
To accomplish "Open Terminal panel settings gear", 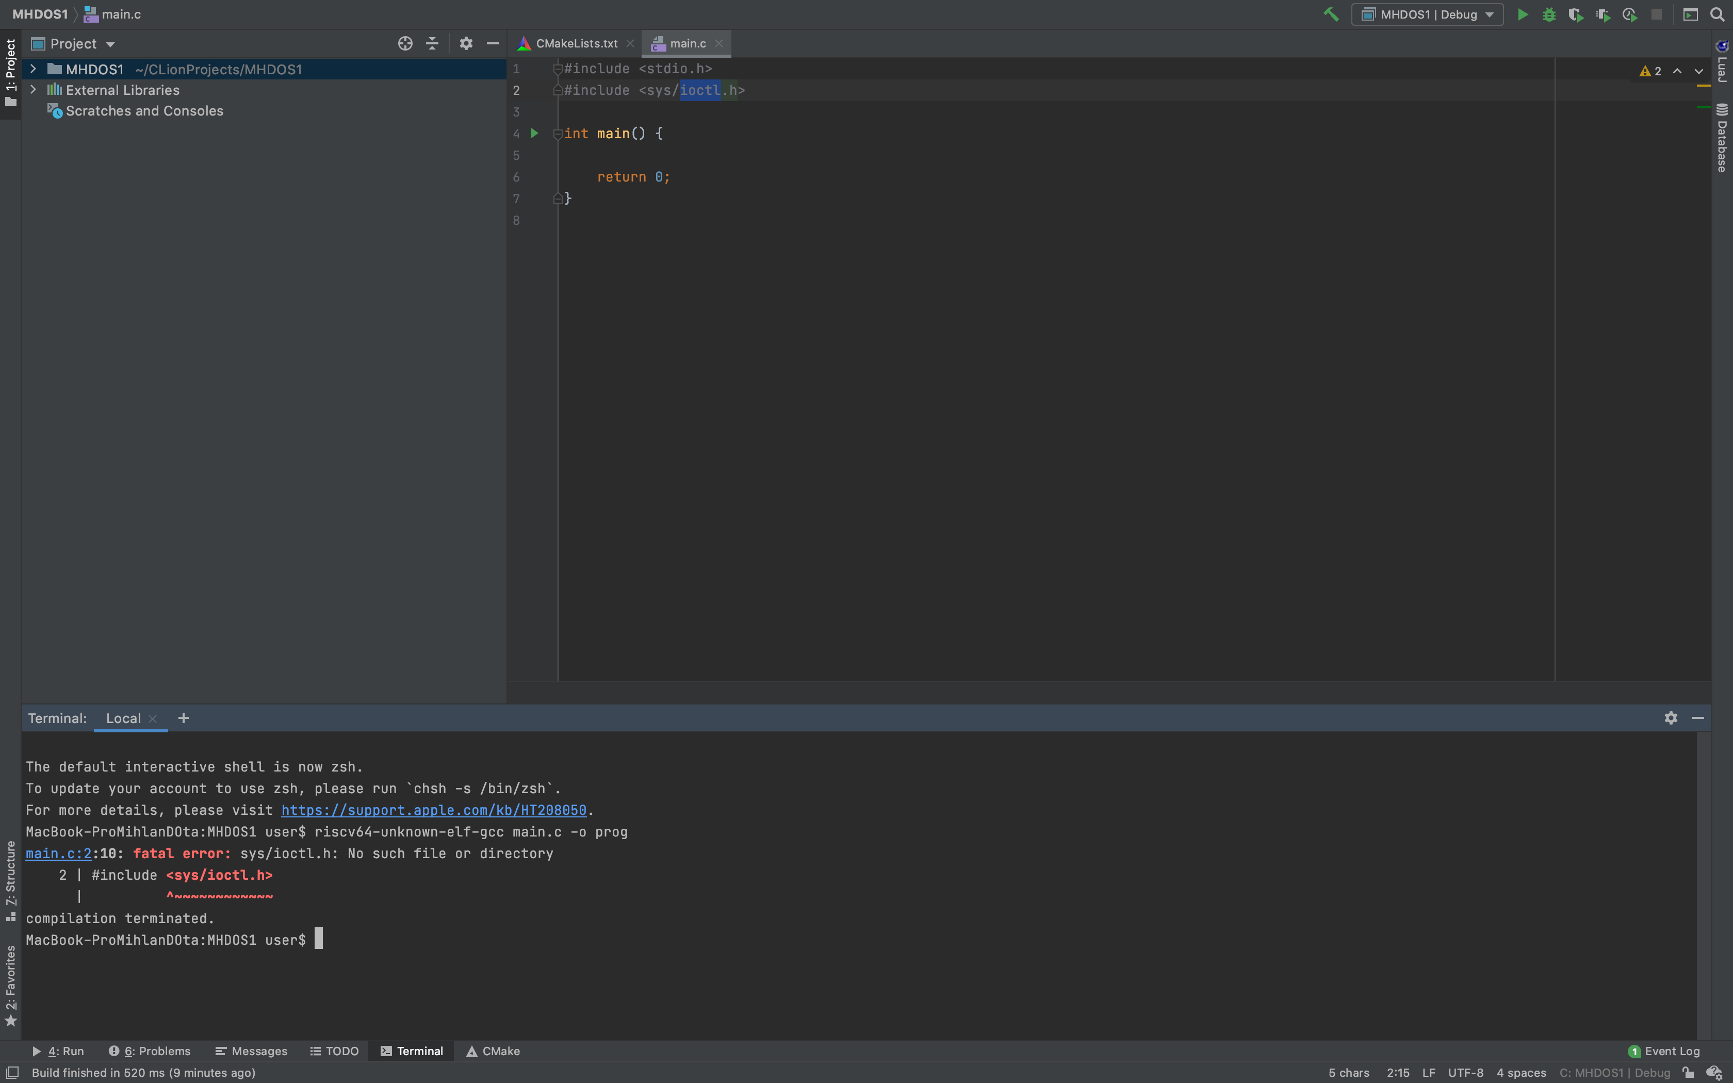I will pyautogui.click(x=1671, y=718).
